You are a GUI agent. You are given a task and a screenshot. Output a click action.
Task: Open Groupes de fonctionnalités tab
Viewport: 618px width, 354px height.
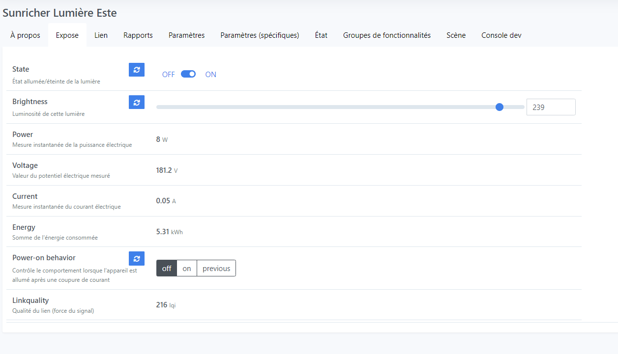coord(387,35)
